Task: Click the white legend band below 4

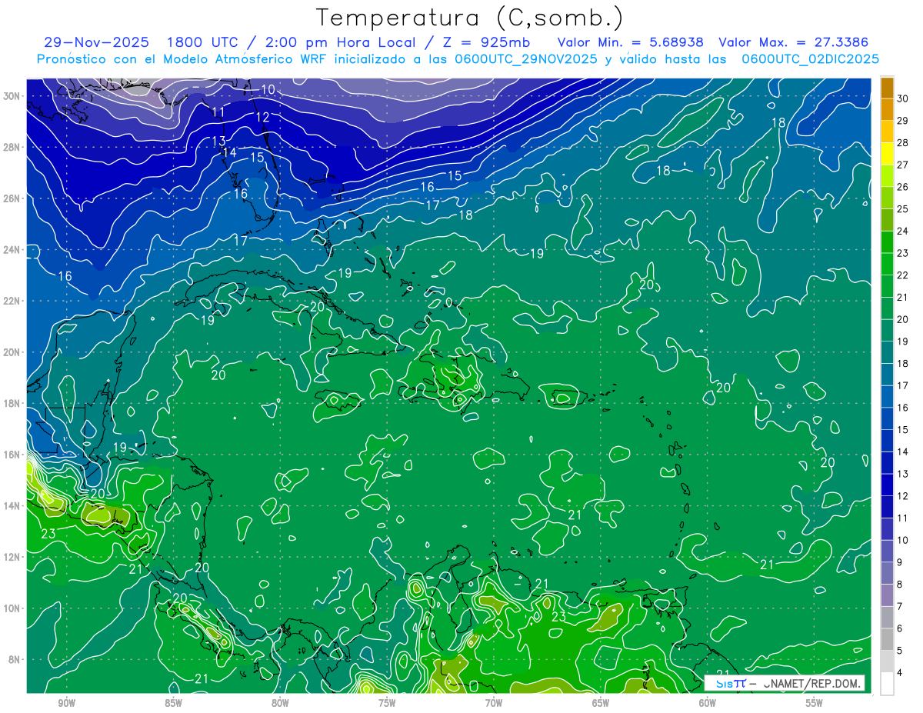Action: click(x=887, y=684)
